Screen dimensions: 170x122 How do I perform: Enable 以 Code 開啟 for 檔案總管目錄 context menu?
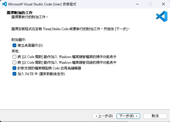coord(14,63)
